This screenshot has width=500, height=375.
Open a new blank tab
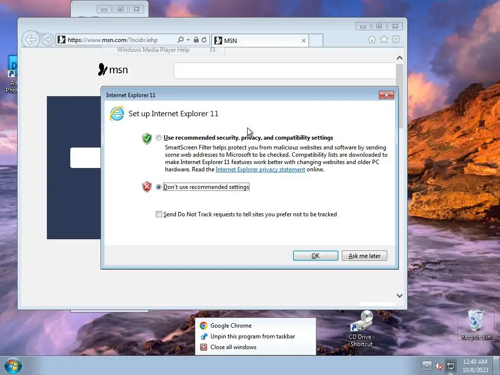pos(316,41)
